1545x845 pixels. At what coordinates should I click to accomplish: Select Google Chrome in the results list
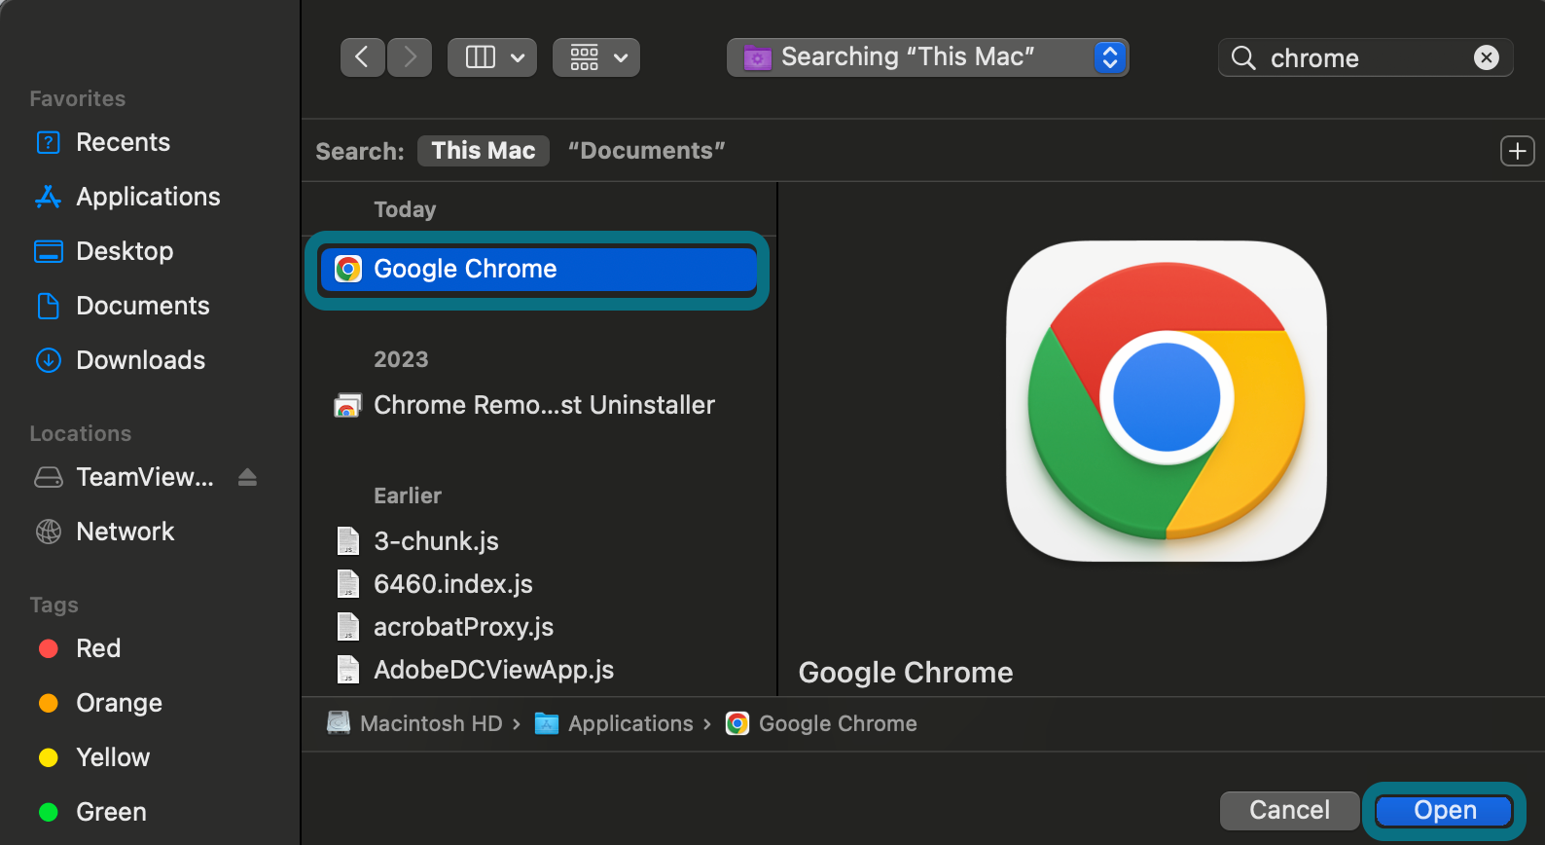pos(538,269)
